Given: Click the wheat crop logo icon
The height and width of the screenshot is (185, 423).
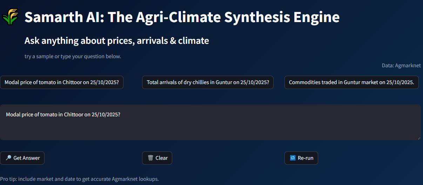Looking at the screenshot, I should 10,17.
